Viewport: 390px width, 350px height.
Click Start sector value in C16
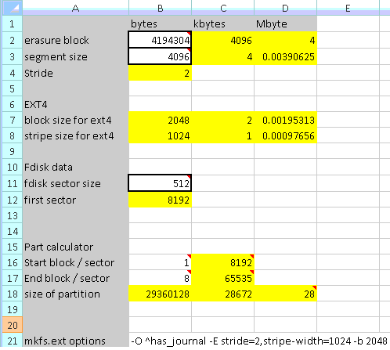pyautogui.click(x=222, y=262)
